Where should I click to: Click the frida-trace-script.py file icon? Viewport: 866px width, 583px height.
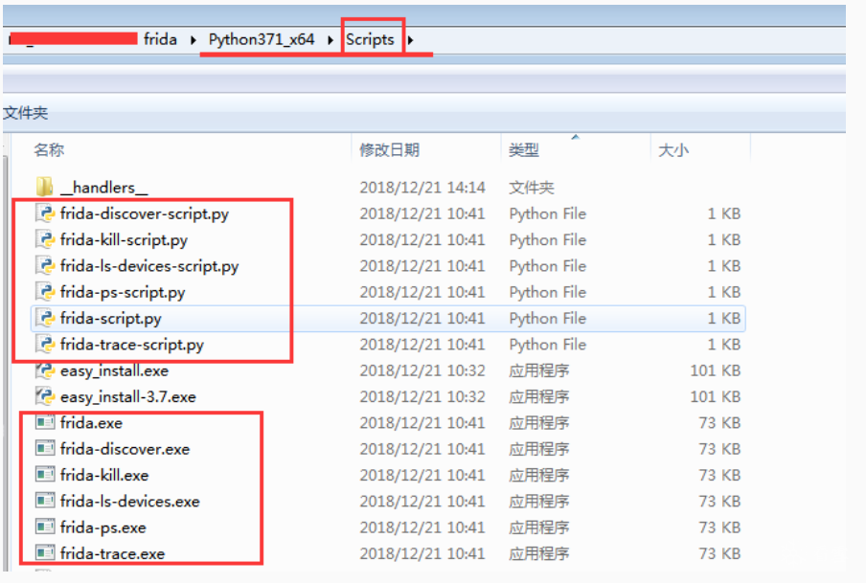(x=45, y=344)
